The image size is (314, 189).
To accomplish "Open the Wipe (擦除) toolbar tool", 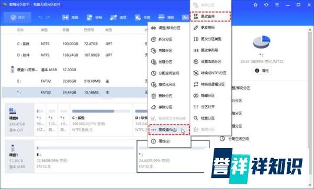I will pyautogui.click(x=166, y=18).
